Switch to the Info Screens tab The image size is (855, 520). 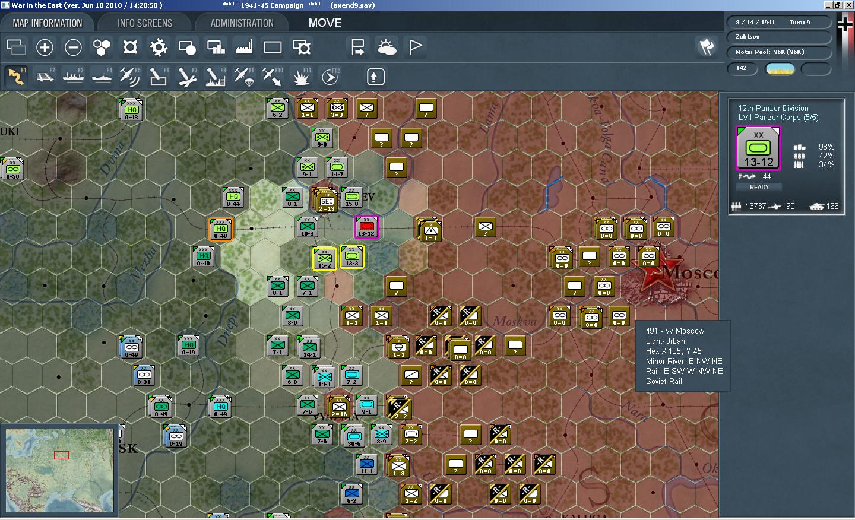(x=144, y=23)
